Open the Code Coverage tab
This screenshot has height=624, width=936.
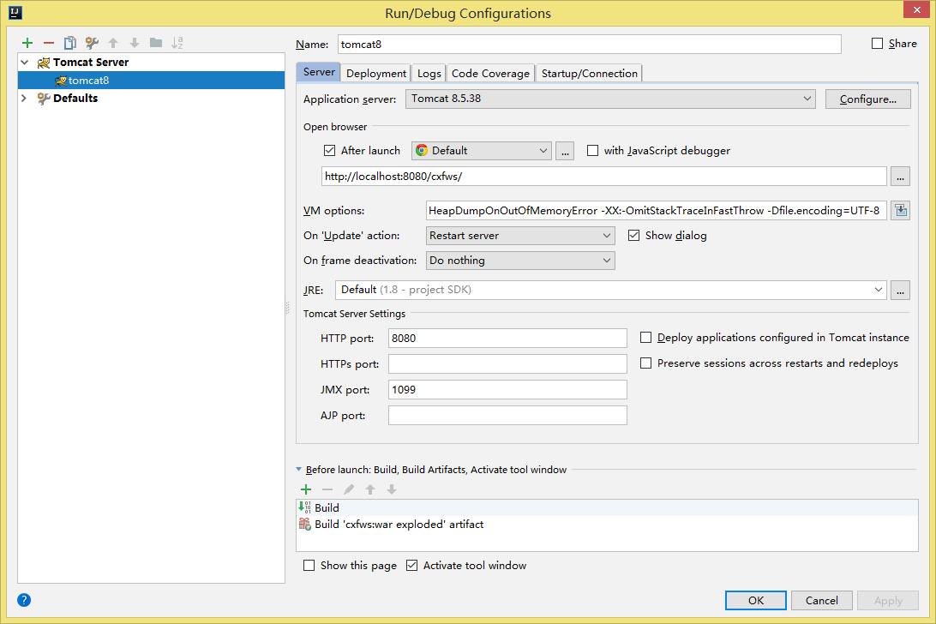tap(490, 73)
